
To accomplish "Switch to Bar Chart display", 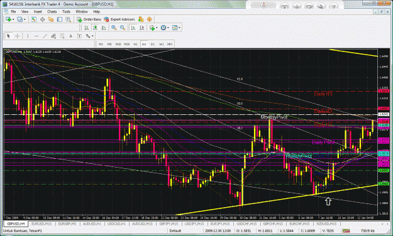I will (87, 28).
